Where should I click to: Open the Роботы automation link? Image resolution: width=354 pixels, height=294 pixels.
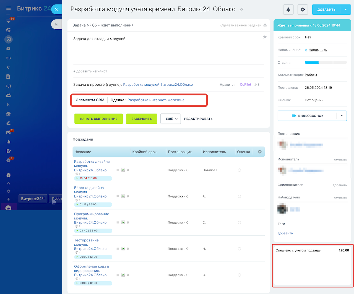click(x=311, y=75)
